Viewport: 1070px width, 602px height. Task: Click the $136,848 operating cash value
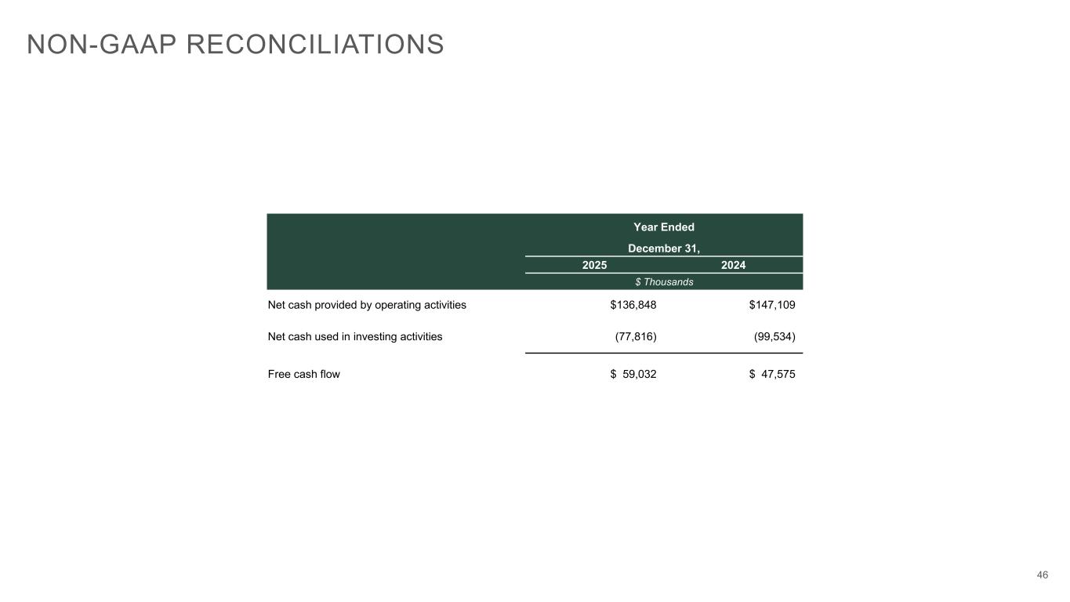[x=633, y=305]
